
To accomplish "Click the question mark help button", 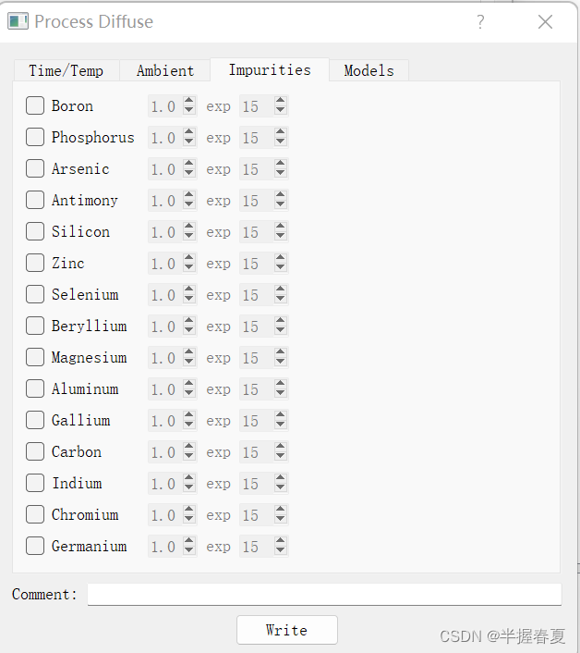I will coord(480,21).
